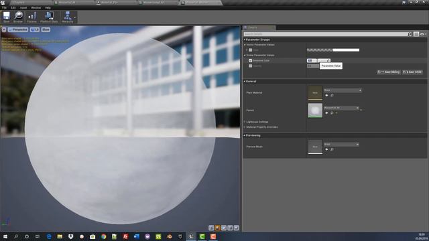Screen dimensions: 429x241
Task: Click the Hierarchy toolbar icon
Action: click(x=67, y=17)
